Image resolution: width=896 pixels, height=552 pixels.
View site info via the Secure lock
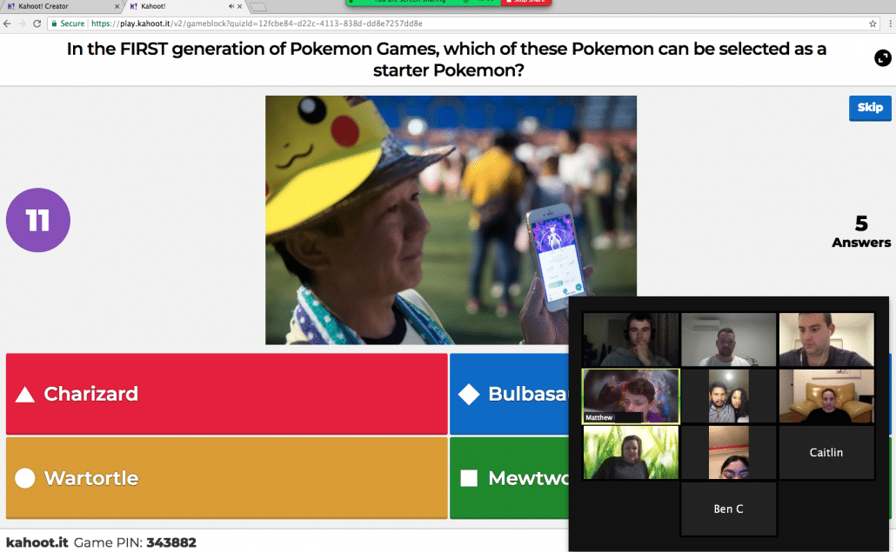click(x=68, y=23)
